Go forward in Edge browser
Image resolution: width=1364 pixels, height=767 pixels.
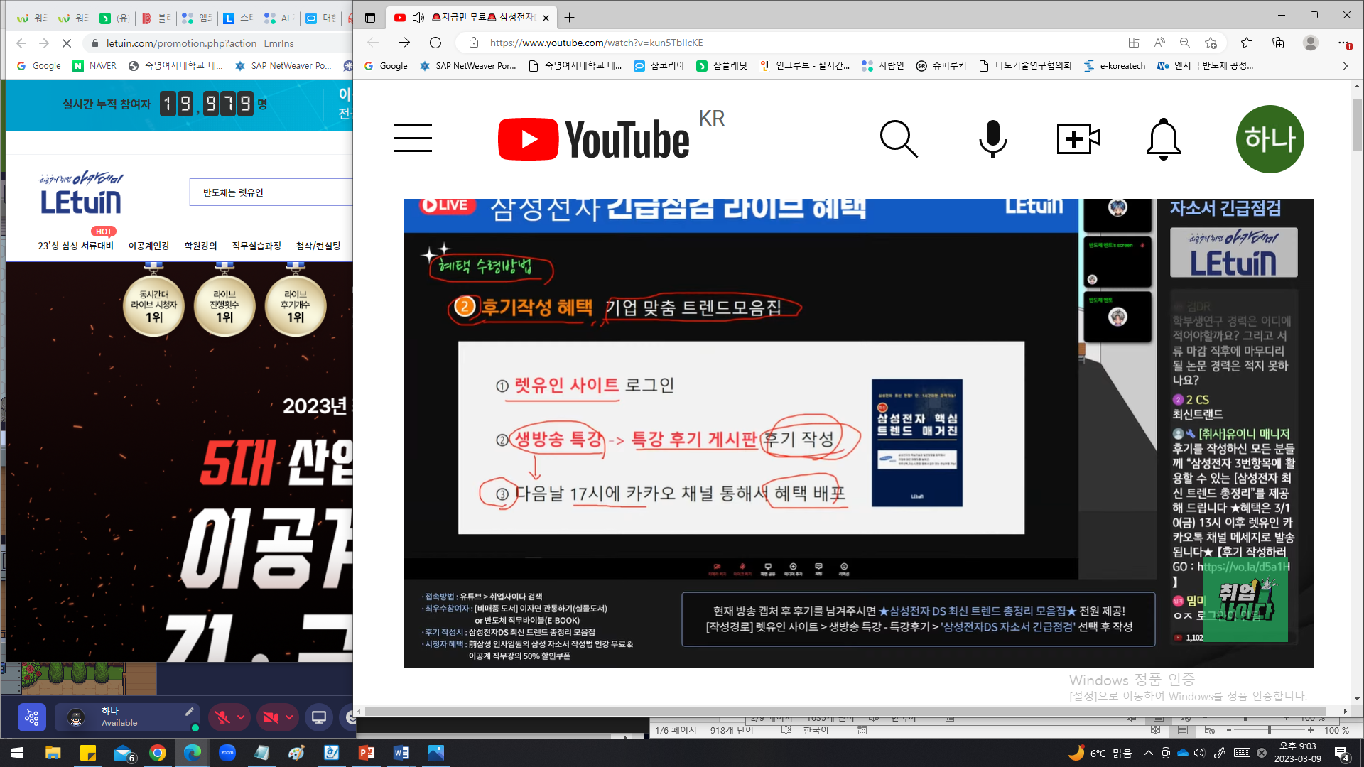[404, 43]
